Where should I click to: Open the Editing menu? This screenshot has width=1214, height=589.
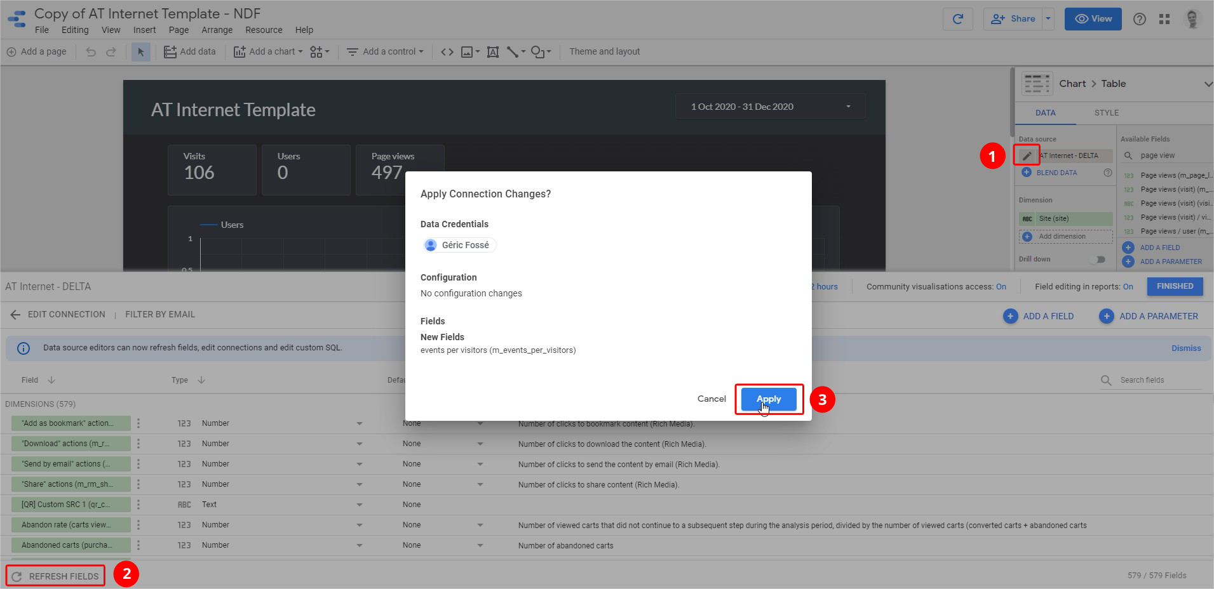point(75,30)
